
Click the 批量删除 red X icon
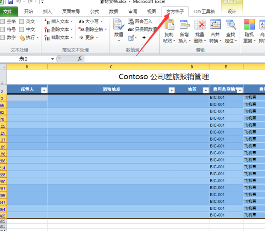(x=200, y=25)
